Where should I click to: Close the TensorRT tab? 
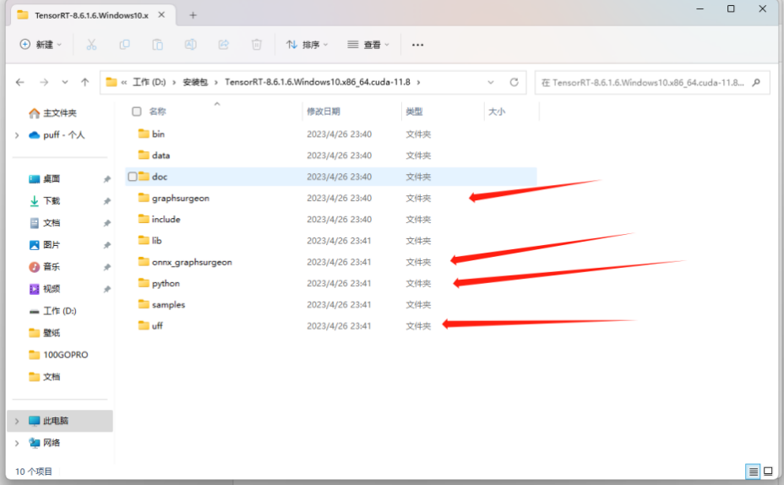tap(161, 15)
